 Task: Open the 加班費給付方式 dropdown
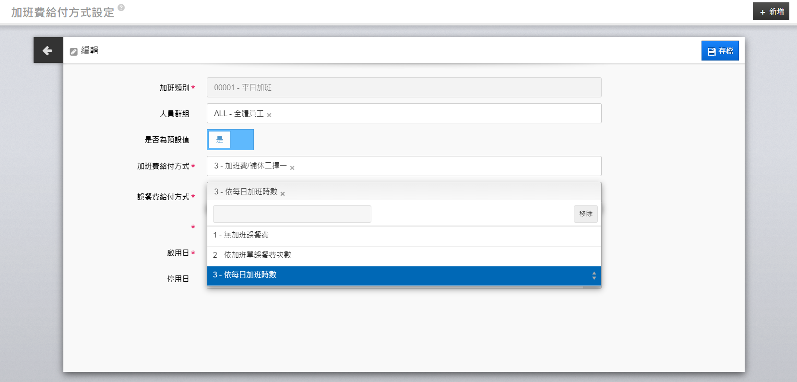[432, 166]
